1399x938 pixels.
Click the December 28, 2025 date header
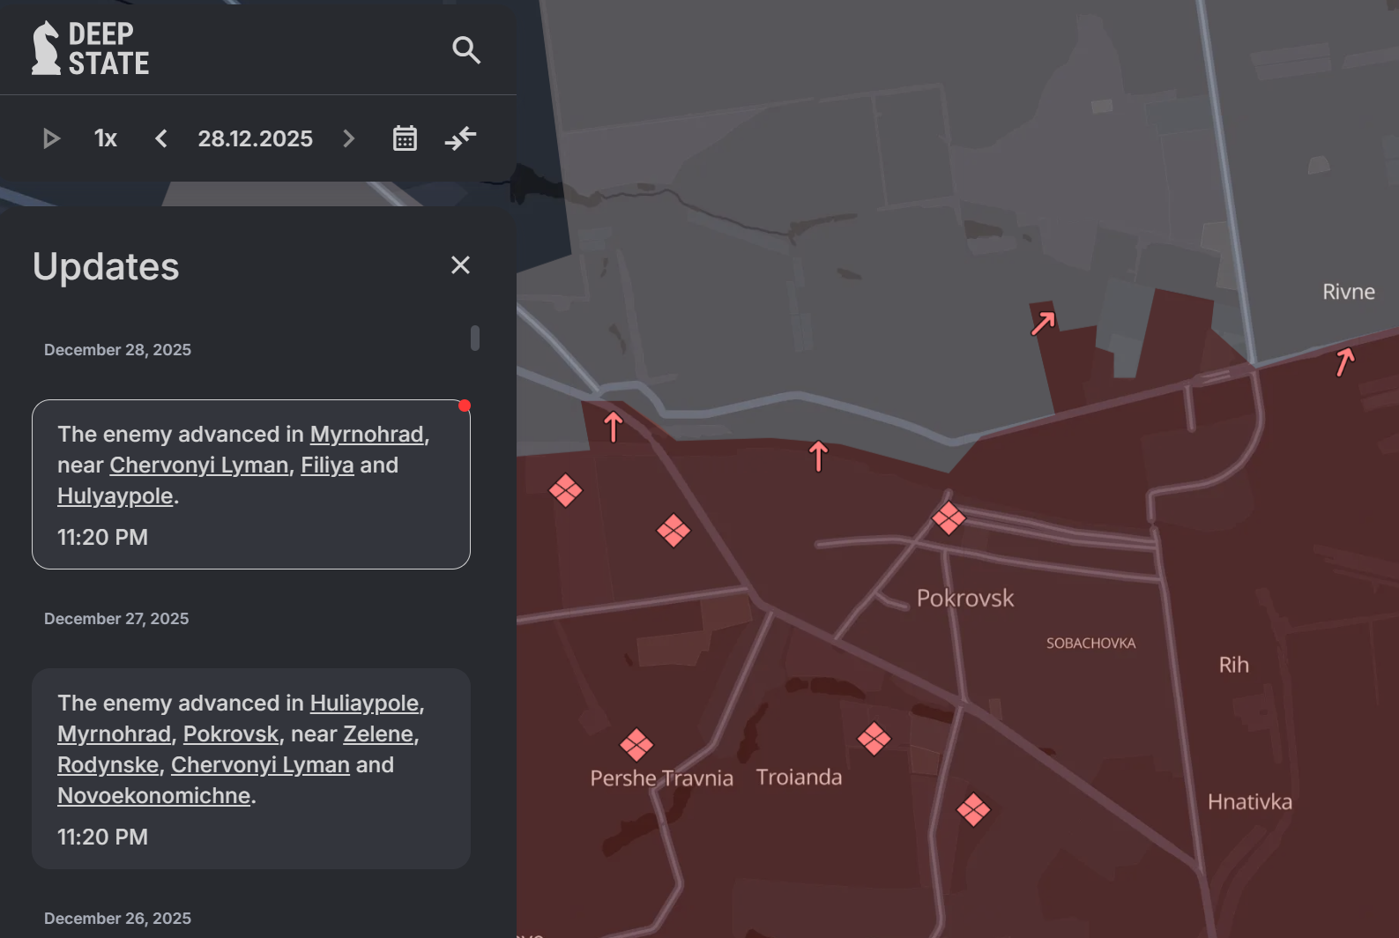117,350
